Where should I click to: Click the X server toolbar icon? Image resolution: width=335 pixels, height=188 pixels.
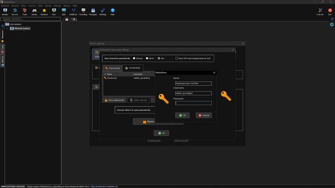[320, 11]
